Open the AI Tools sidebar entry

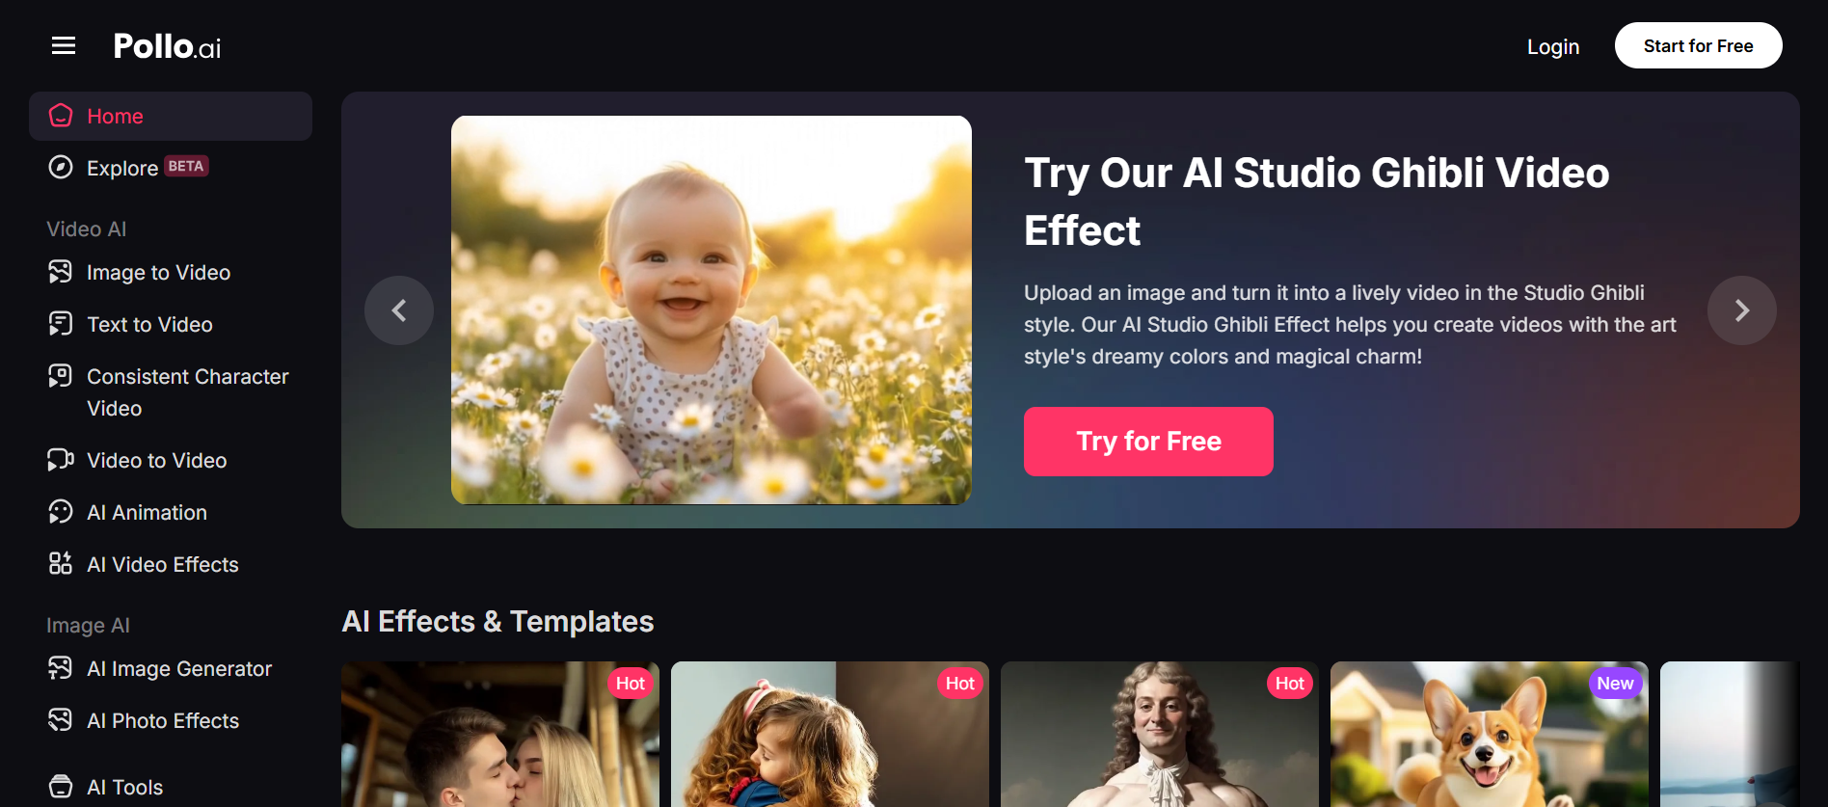[106, 787]
